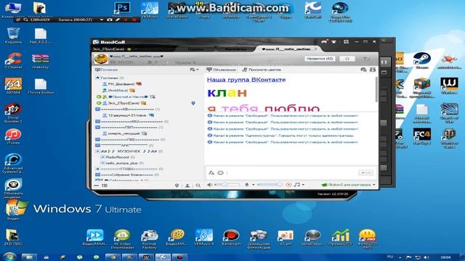Click the taskbar volume tray icon

pyautogui.click(x=426, y=257)
